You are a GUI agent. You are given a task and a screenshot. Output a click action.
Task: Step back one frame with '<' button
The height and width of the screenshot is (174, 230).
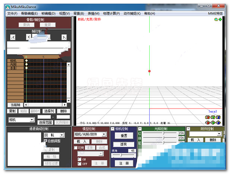click(29, 37)
